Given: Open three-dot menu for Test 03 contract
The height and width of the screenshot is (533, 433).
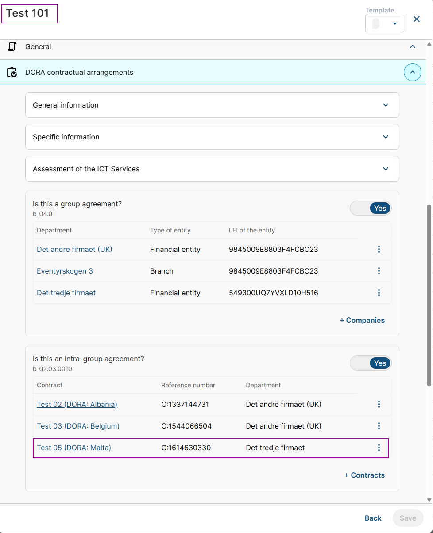Looking at the screenshot, I should point(379,426).
